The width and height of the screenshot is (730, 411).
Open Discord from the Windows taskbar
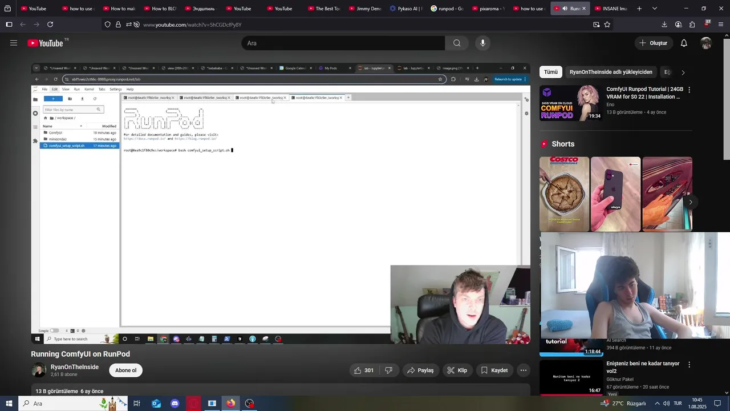pyautogui.click(x=175, y=404)
